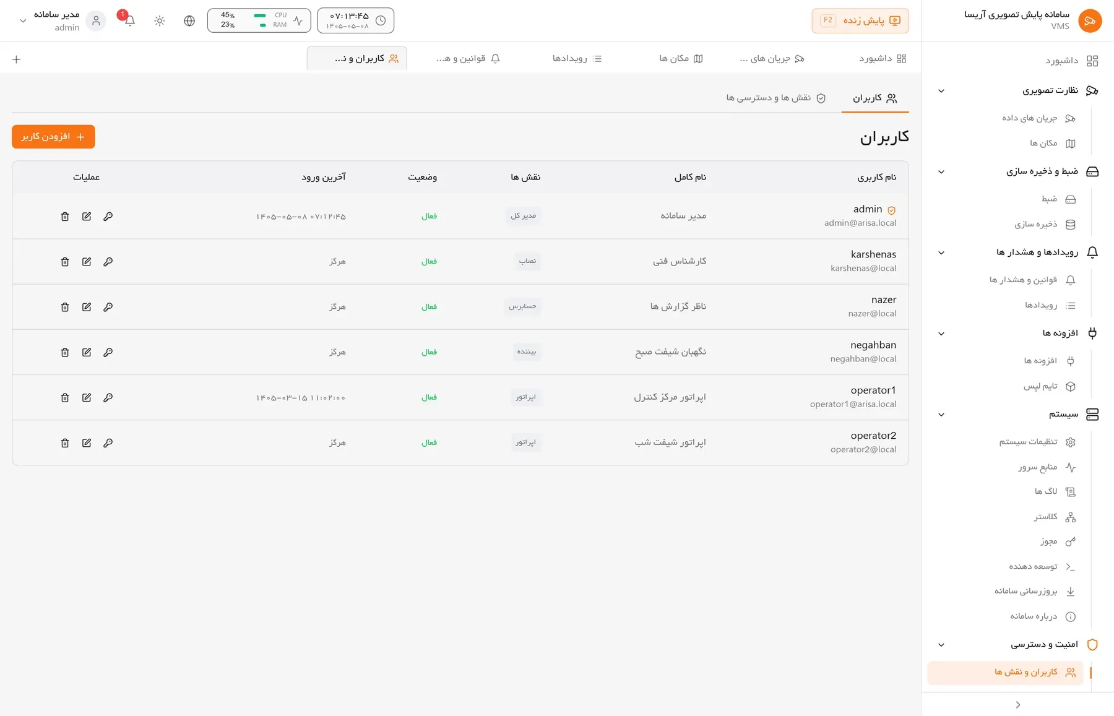Add a new tab with plus icon
1114x716 pixels.
pyautogui.click(x=17, y=59)
